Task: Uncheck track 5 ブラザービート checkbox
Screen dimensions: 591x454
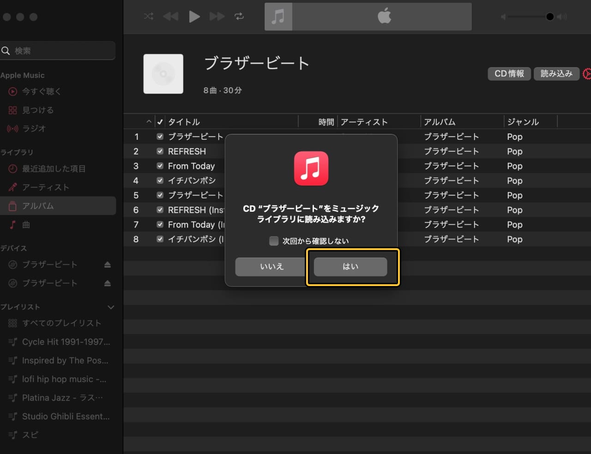Action: (x=160, y=195)
